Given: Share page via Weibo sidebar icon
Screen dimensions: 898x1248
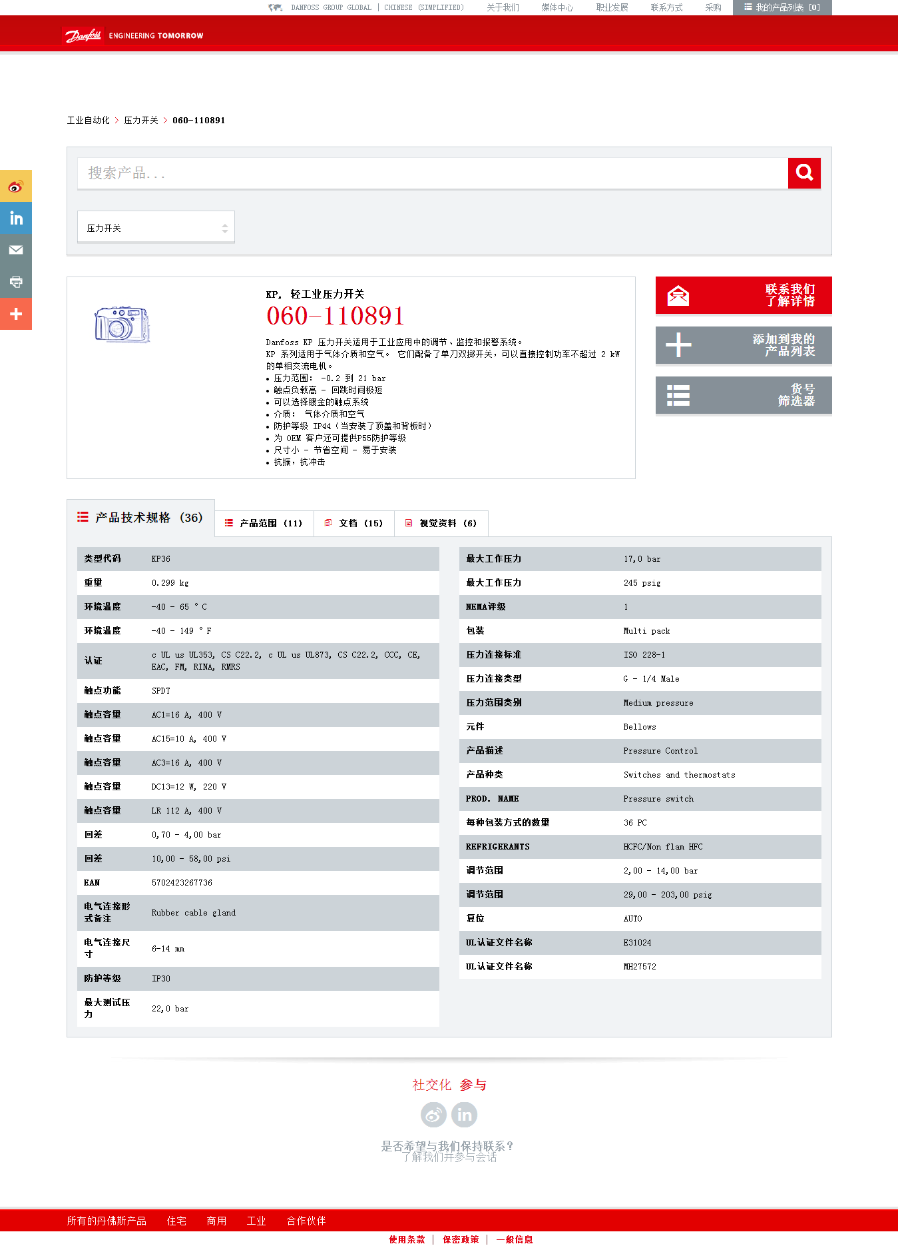Looking at the screenshot, I should click(x=16, y=186).
